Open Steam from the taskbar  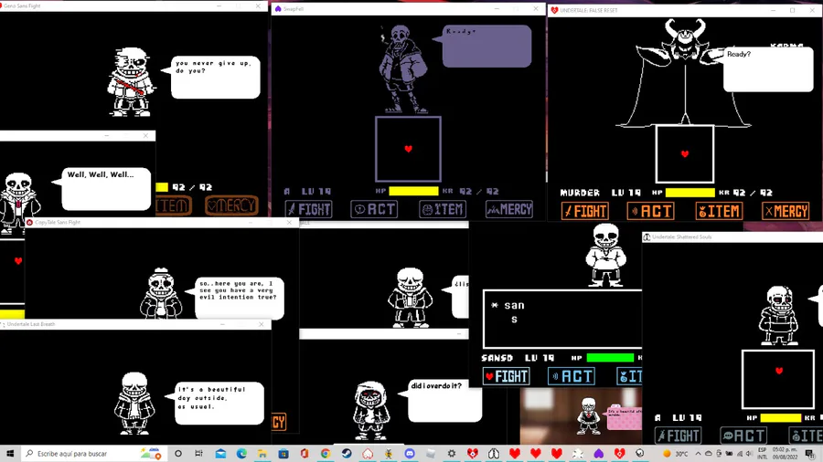coord(347,454)
